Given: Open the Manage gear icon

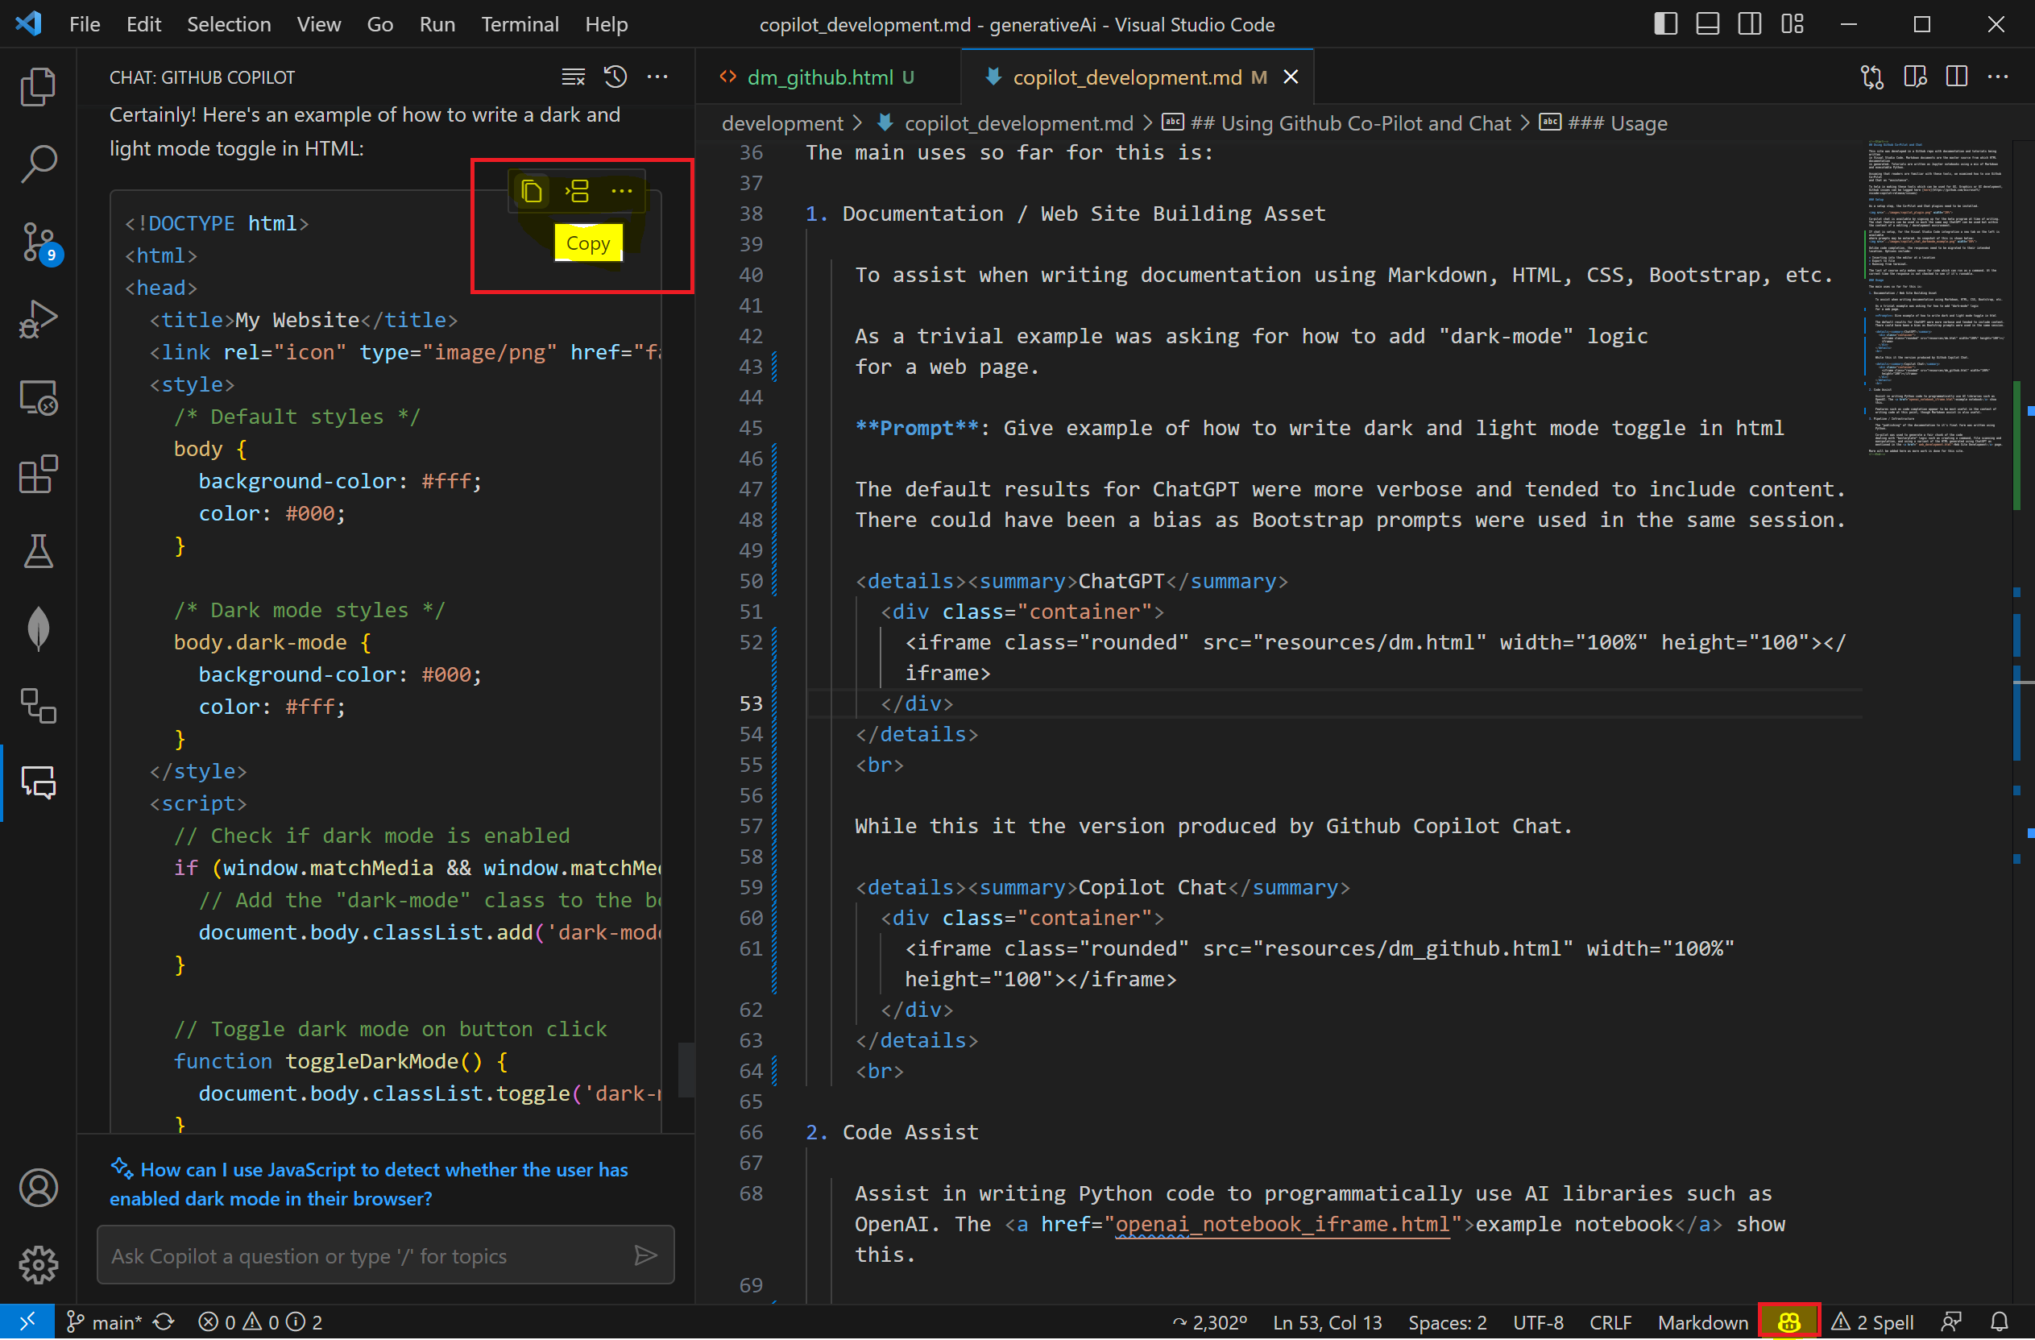Looking at the screenshot, I should point(39,1267).
